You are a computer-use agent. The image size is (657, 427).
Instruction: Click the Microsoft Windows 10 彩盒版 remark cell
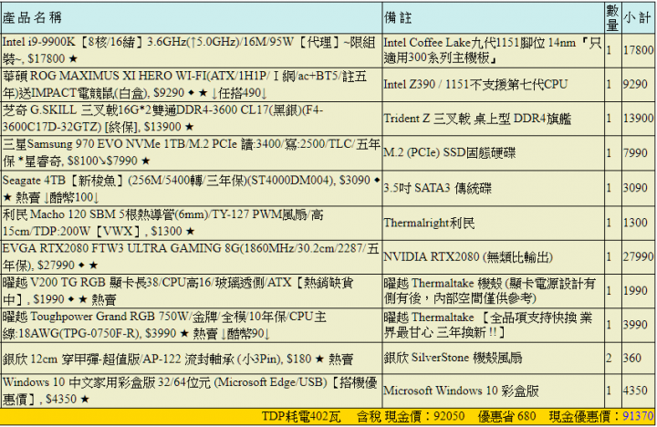493,391
